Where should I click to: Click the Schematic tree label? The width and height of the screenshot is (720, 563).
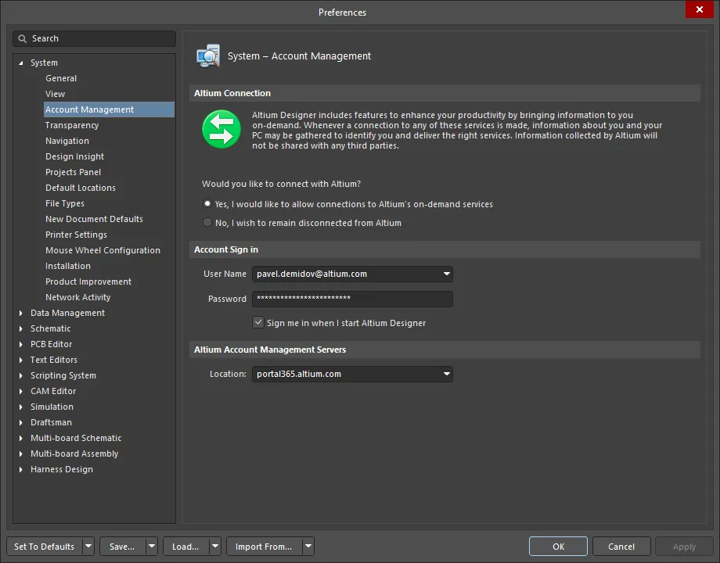[x=51, y=328]
